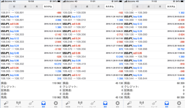This screenshot has width=185, height=108.
Task: Switch to カスタム tab in the 10:58 screen
Action: [48, 7]
